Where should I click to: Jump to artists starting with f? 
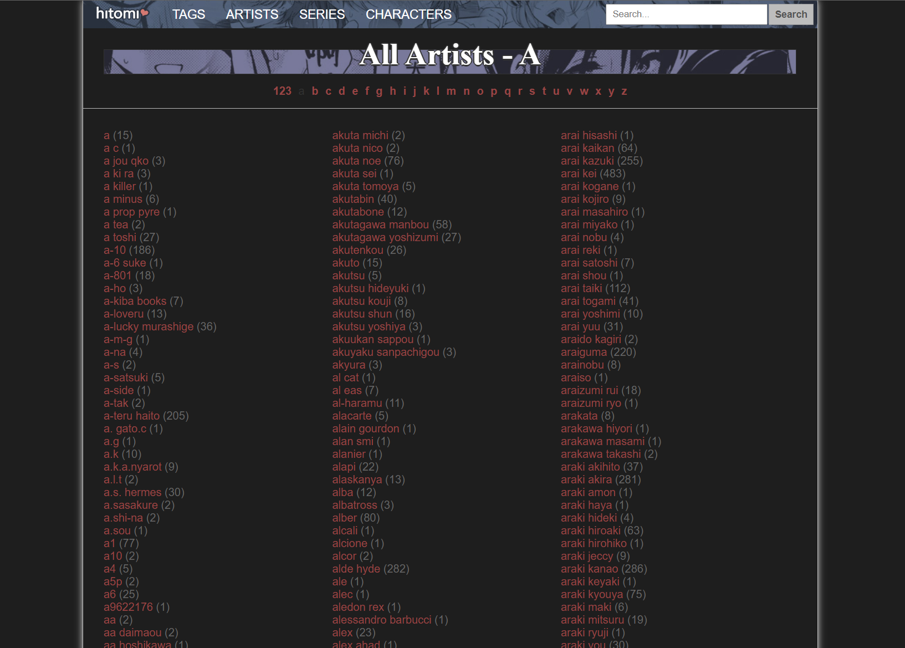click(x=367, y=91)
